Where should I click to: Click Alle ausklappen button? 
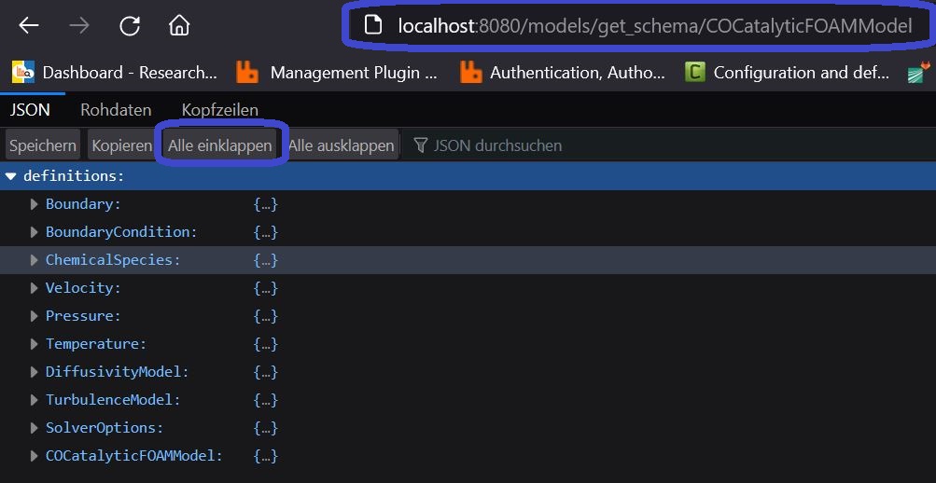[342, 145]
